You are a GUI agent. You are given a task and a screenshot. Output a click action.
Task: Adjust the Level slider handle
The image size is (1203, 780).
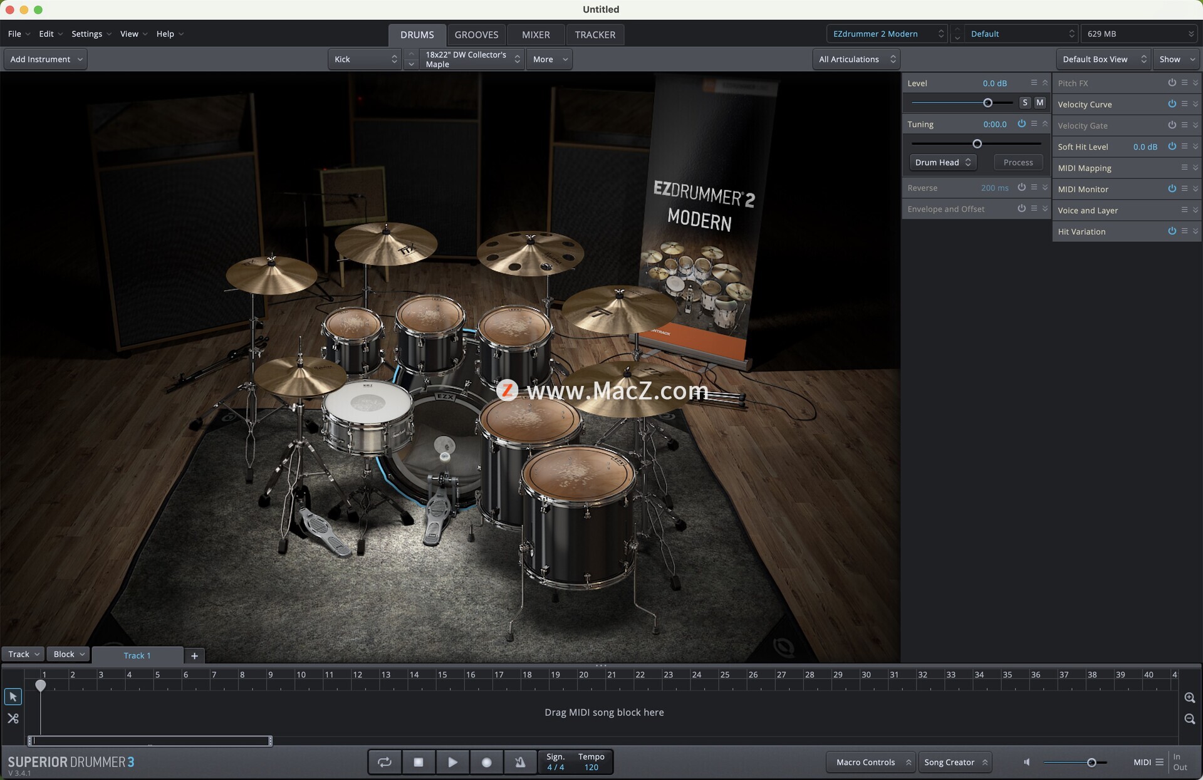point(987,102)
